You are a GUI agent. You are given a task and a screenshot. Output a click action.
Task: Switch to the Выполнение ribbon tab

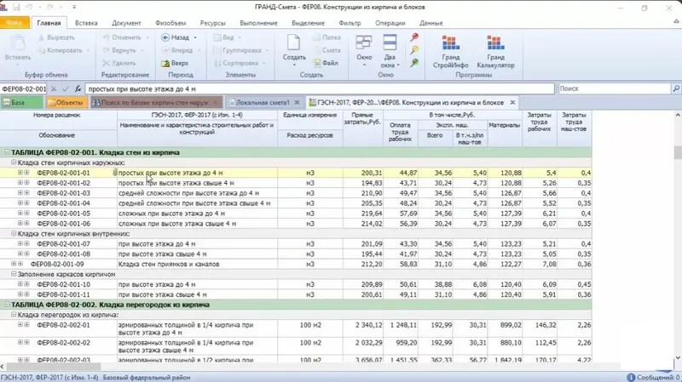pyautogui.click(x=258, y=23)
